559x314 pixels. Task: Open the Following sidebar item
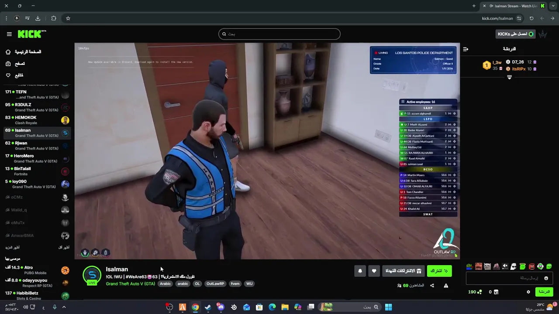click(x=15, y=75)
